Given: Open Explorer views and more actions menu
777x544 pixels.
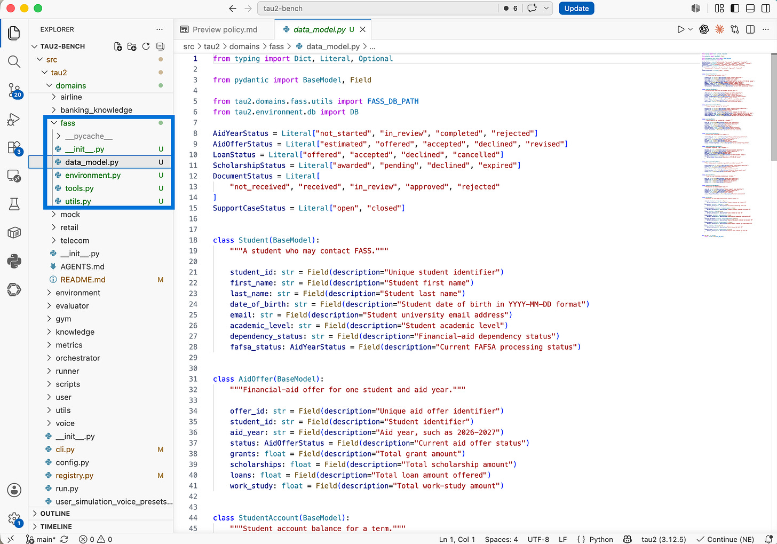Looking at the screenshot, I should (x=160, y=29).
